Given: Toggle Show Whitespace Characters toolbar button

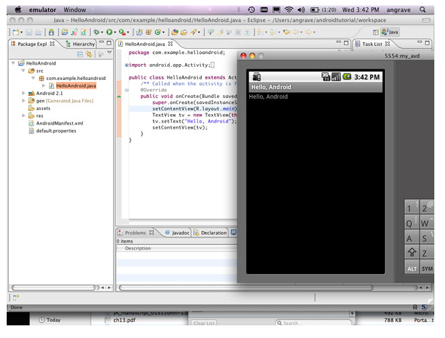Looking at the screenshot, I should (x=247, y=32).
